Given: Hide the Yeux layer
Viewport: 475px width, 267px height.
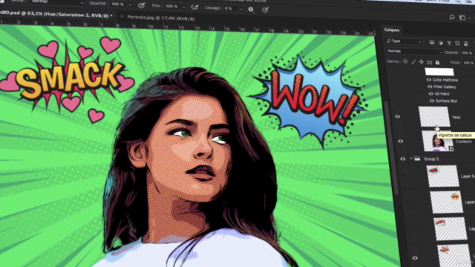Looking at the screenshot, I should 398,116.
